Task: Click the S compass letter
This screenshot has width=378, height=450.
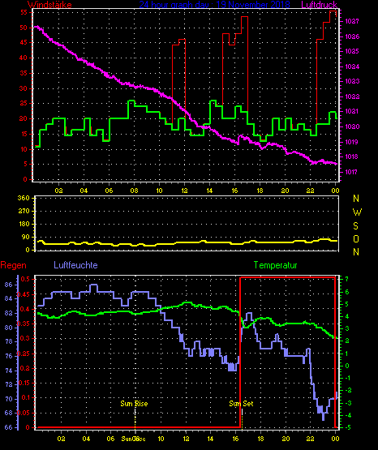Action: pos(355,226)
